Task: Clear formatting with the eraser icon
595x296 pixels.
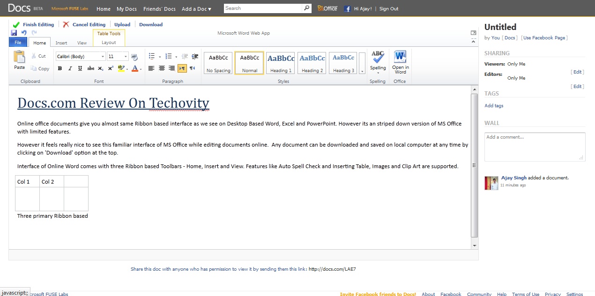Action: pyautogui.click(x=134, y=57)
